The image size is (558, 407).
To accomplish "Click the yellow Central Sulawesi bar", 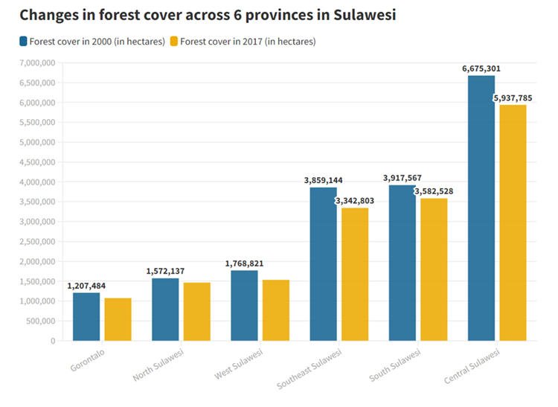I will coord(513,222).
